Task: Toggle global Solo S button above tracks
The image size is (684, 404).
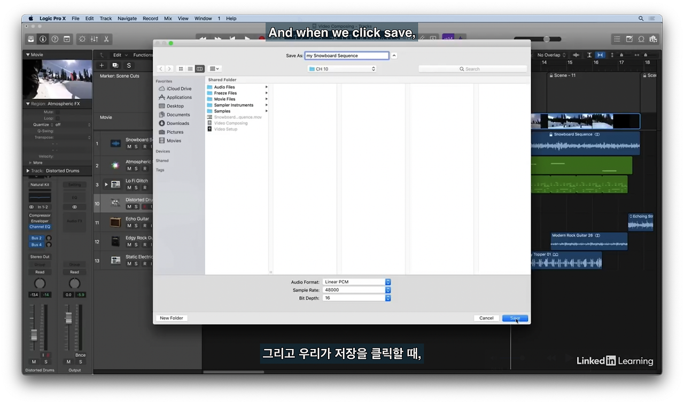Action: 129,65
